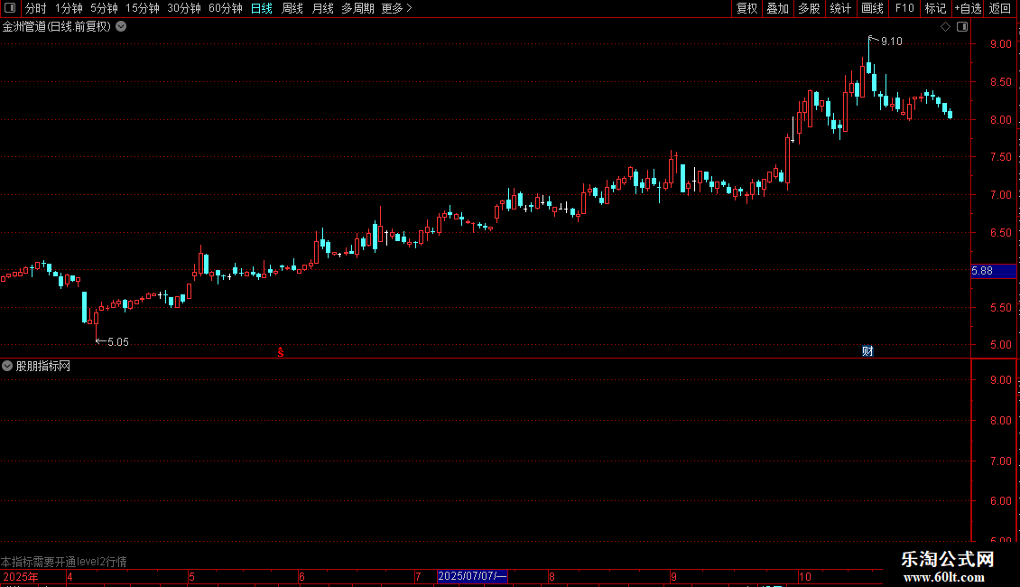1020x587 pixels.
Task: Click the 金洲管道(日线.前复权) title
Action: pyautogui.click(x=57, y=27)
